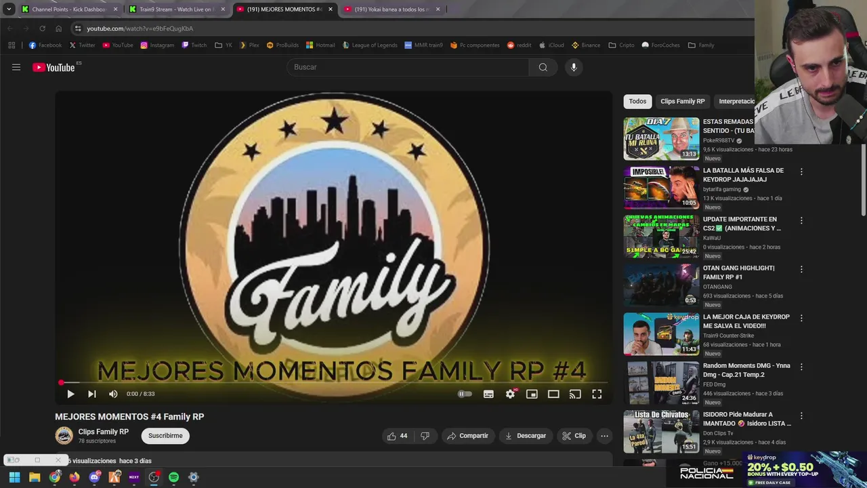Open the Windows Start menu

tap(14, 477)
